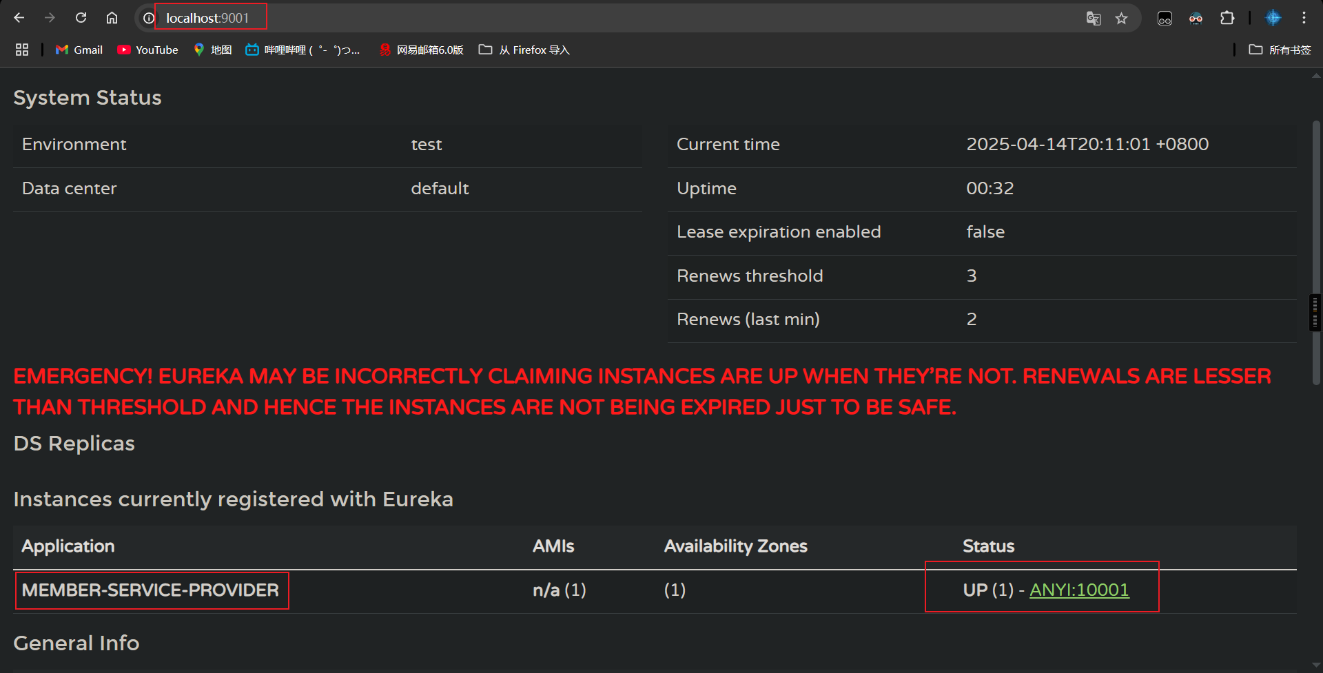Open the apps grid shortcut
Screen dimensions: 1323x673
[22, 50]
